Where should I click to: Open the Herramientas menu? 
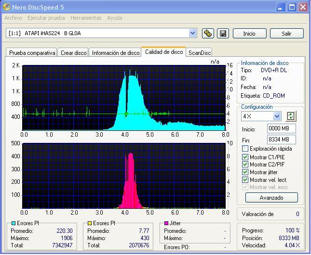pos(86,18)
